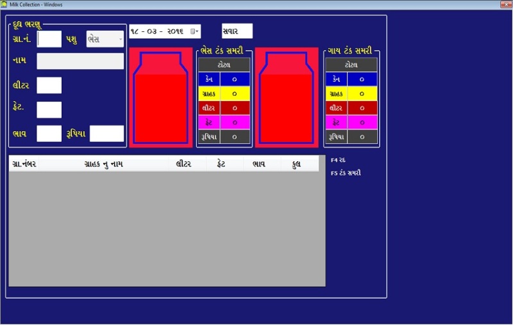
Task: Click the ફેટ. fat input field
Action: [49, 109]
